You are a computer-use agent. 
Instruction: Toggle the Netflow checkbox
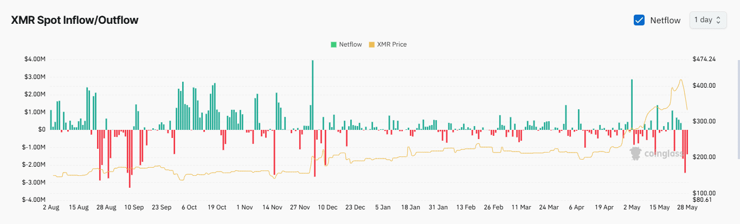(639, 20)
